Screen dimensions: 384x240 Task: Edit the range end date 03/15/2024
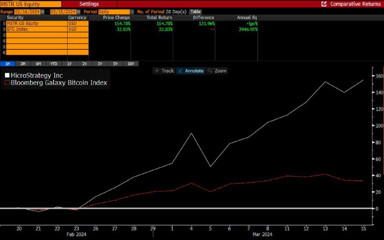[x=63, y=11]
